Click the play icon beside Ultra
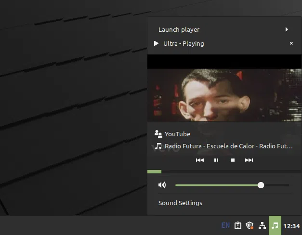 click(156, 43)
